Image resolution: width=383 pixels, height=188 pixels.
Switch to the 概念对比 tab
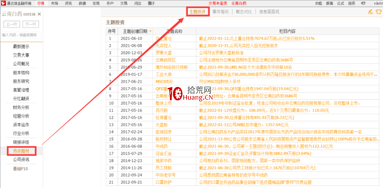244,12
